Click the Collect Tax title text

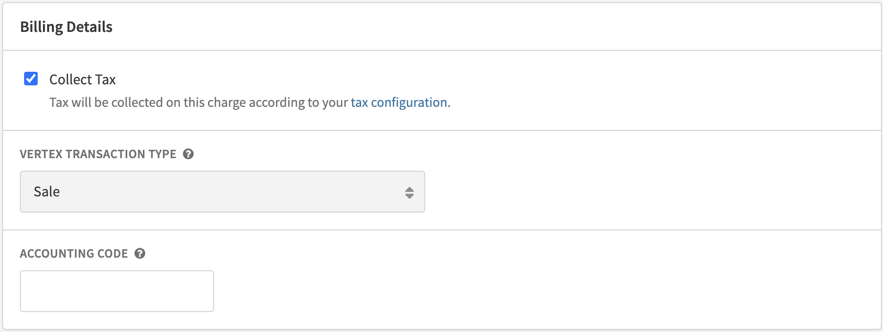[x=82, y=80]
